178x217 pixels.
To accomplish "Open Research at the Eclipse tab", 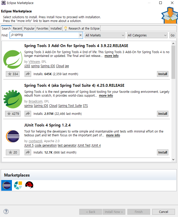I will click(82, 28).
